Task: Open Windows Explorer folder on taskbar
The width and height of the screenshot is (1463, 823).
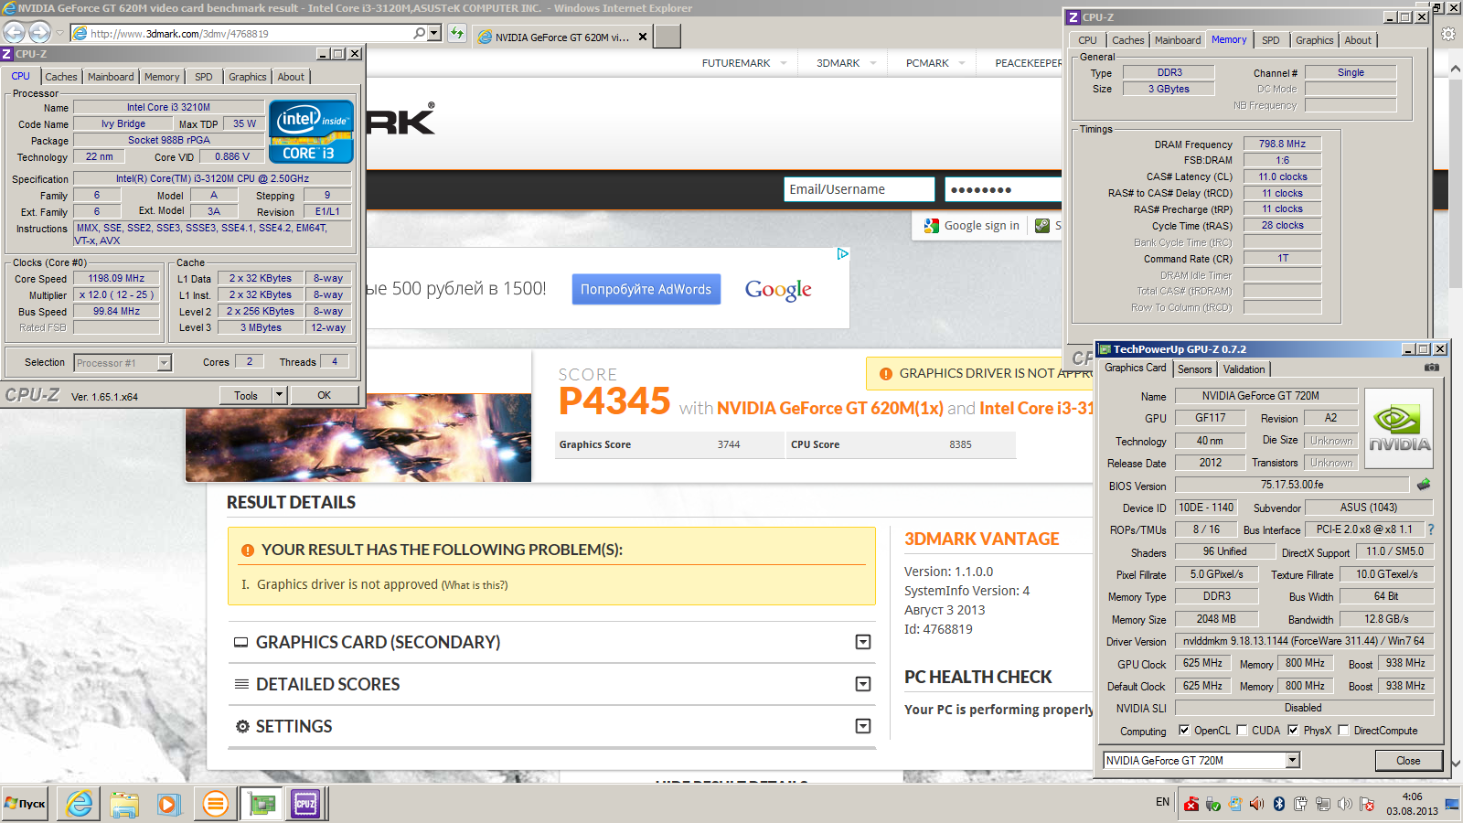Action: [124, 804]
